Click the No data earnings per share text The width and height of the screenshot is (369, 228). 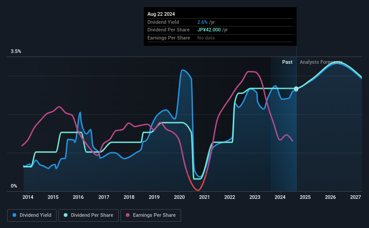(x=206, y=38)
